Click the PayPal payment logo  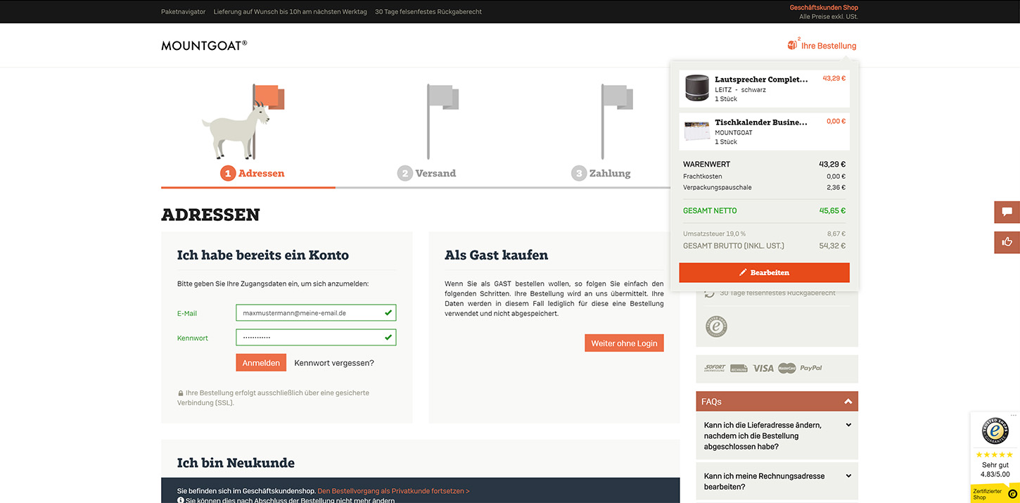(810, 368)
